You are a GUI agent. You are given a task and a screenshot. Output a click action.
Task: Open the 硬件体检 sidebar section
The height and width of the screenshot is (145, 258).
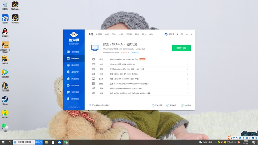(x=74, y=52)
